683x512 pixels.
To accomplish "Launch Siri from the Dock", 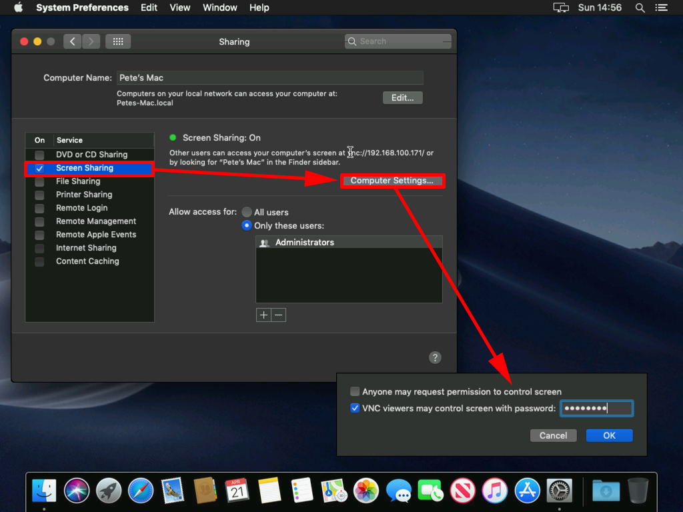I will click(x=77, y=490).
